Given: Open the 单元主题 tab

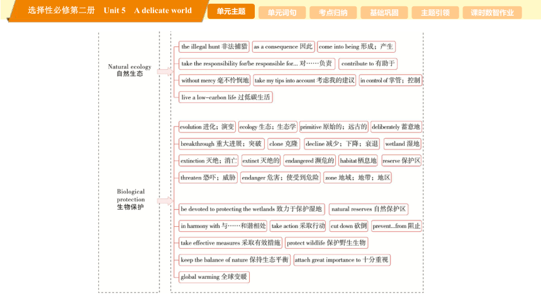Looking at the screenshot, I should 231,11.
